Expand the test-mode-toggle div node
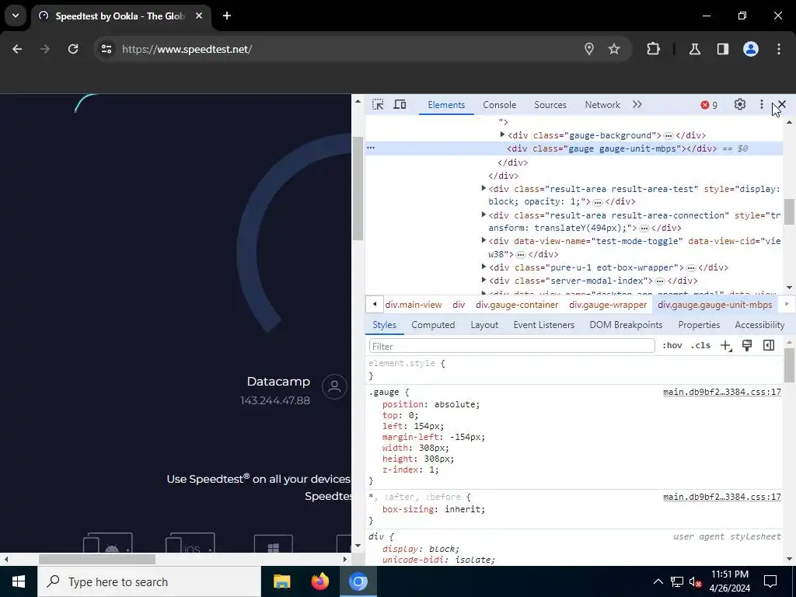The width and height of the screenshot is (796, 597). pos(484,241)
